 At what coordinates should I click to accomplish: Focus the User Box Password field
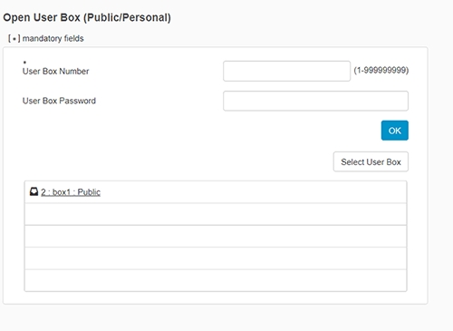pos(315,101)
